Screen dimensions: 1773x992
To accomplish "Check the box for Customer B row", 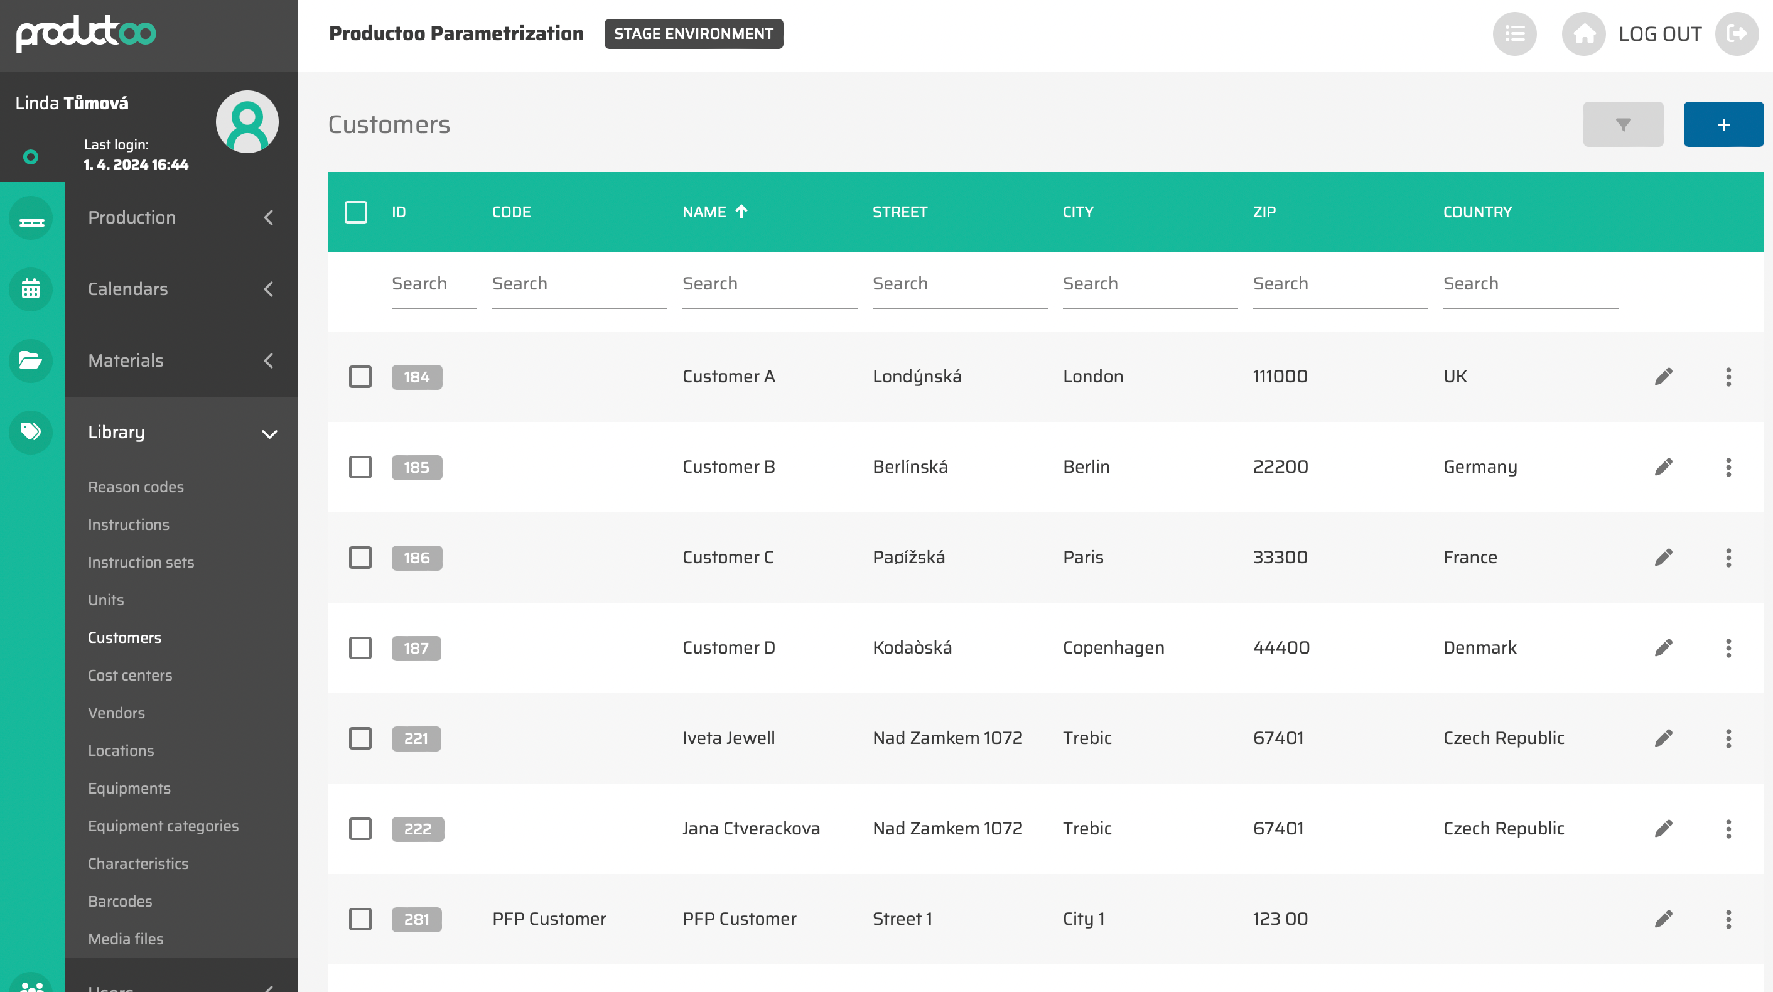I will [x=360, y=467].
